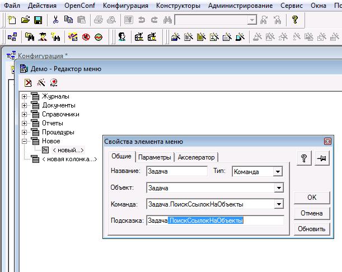Save with the floppy disk icon
The height and width of the screenshot is (272, 342).
(38, 20)
